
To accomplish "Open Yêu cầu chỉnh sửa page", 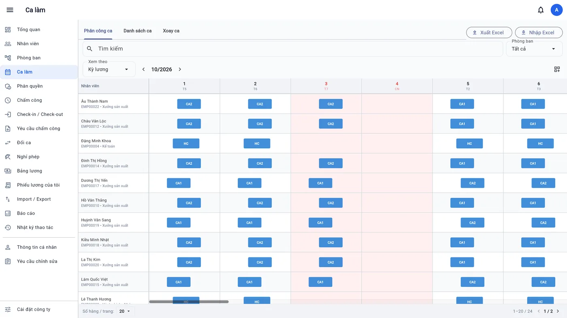I will [39, 261].
